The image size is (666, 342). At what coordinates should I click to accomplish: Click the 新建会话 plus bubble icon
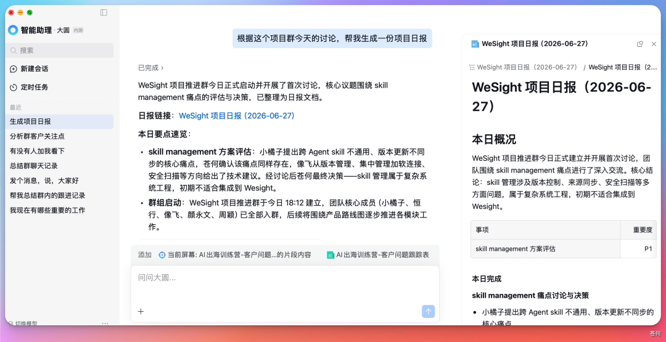(14, 69)
